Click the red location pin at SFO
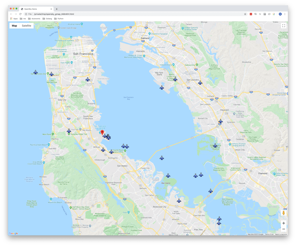296x246 pixels. [x=102, y=132]
